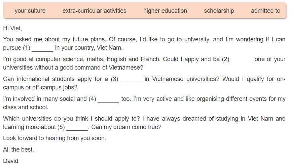Click blank (5) after 'learning more about'
The width and height of the screenshot is (291, 165).
pos(77,128)
